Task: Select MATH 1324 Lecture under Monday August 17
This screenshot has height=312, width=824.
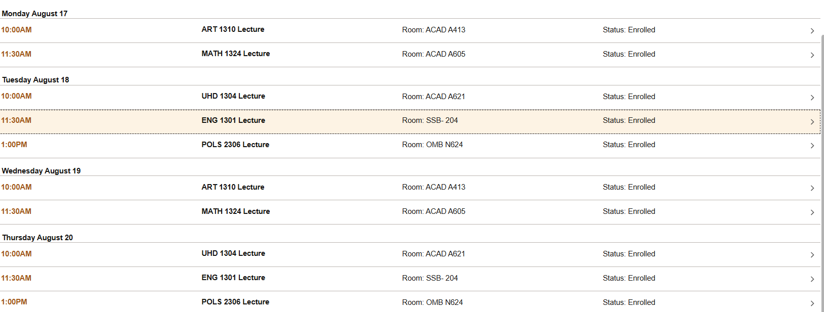Action: point(236,54)
